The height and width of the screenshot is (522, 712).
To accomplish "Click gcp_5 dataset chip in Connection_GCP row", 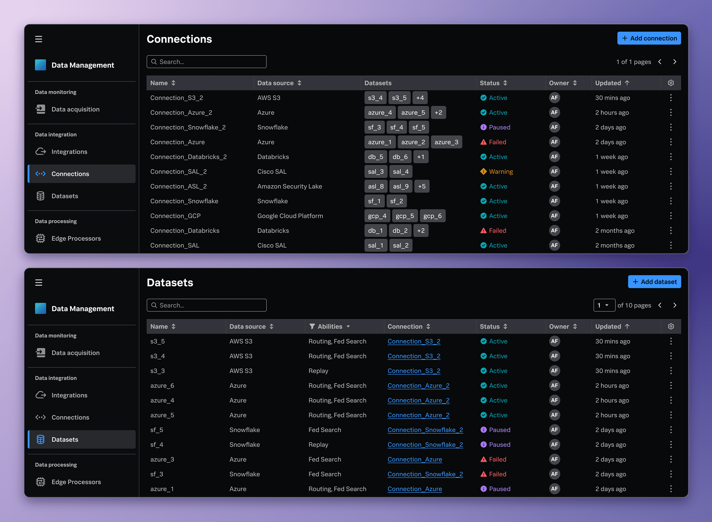I will pyautogui.click(x=405, y=216).
